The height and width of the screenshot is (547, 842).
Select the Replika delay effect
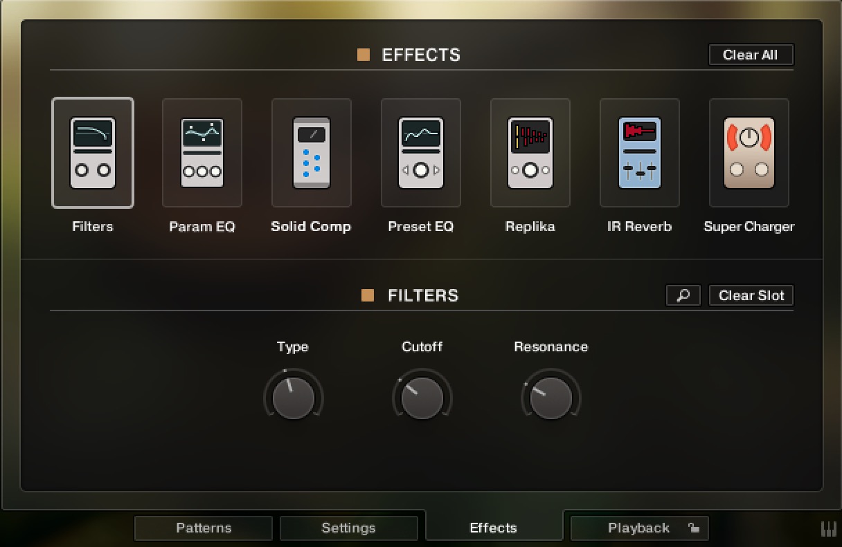tap(530, 152)
